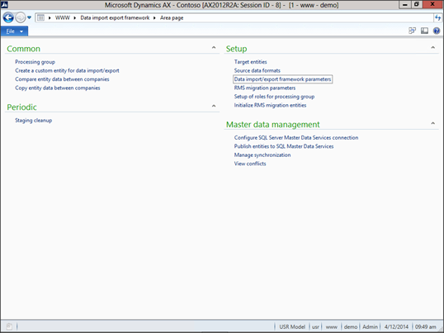This screenshot has width=444, height=333.
Task: Open the Help question mark icon
Action: [437, 31]
